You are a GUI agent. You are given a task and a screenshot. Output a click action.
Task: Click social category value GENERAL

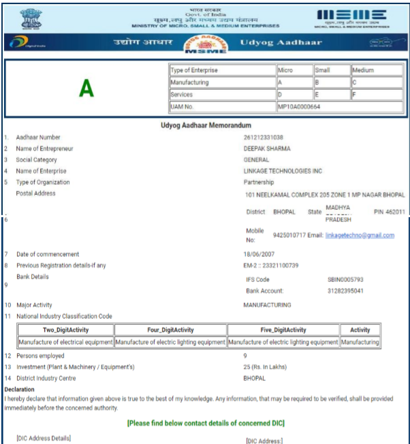pyautogui.click(x=256, y=160)
